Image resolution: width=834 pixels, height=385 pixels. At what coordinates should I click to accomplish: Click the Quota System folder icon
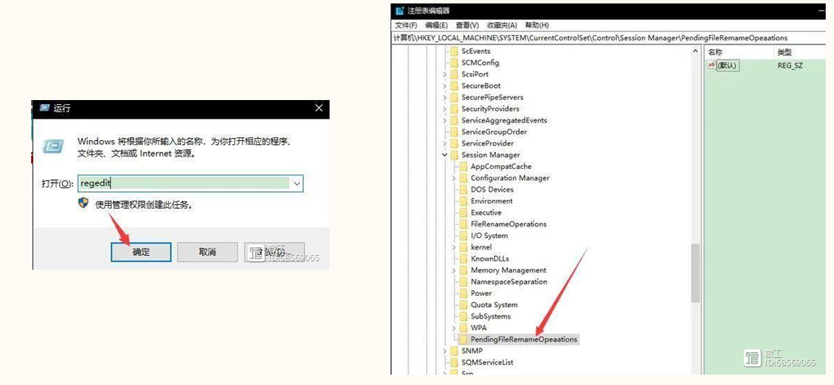464,305
